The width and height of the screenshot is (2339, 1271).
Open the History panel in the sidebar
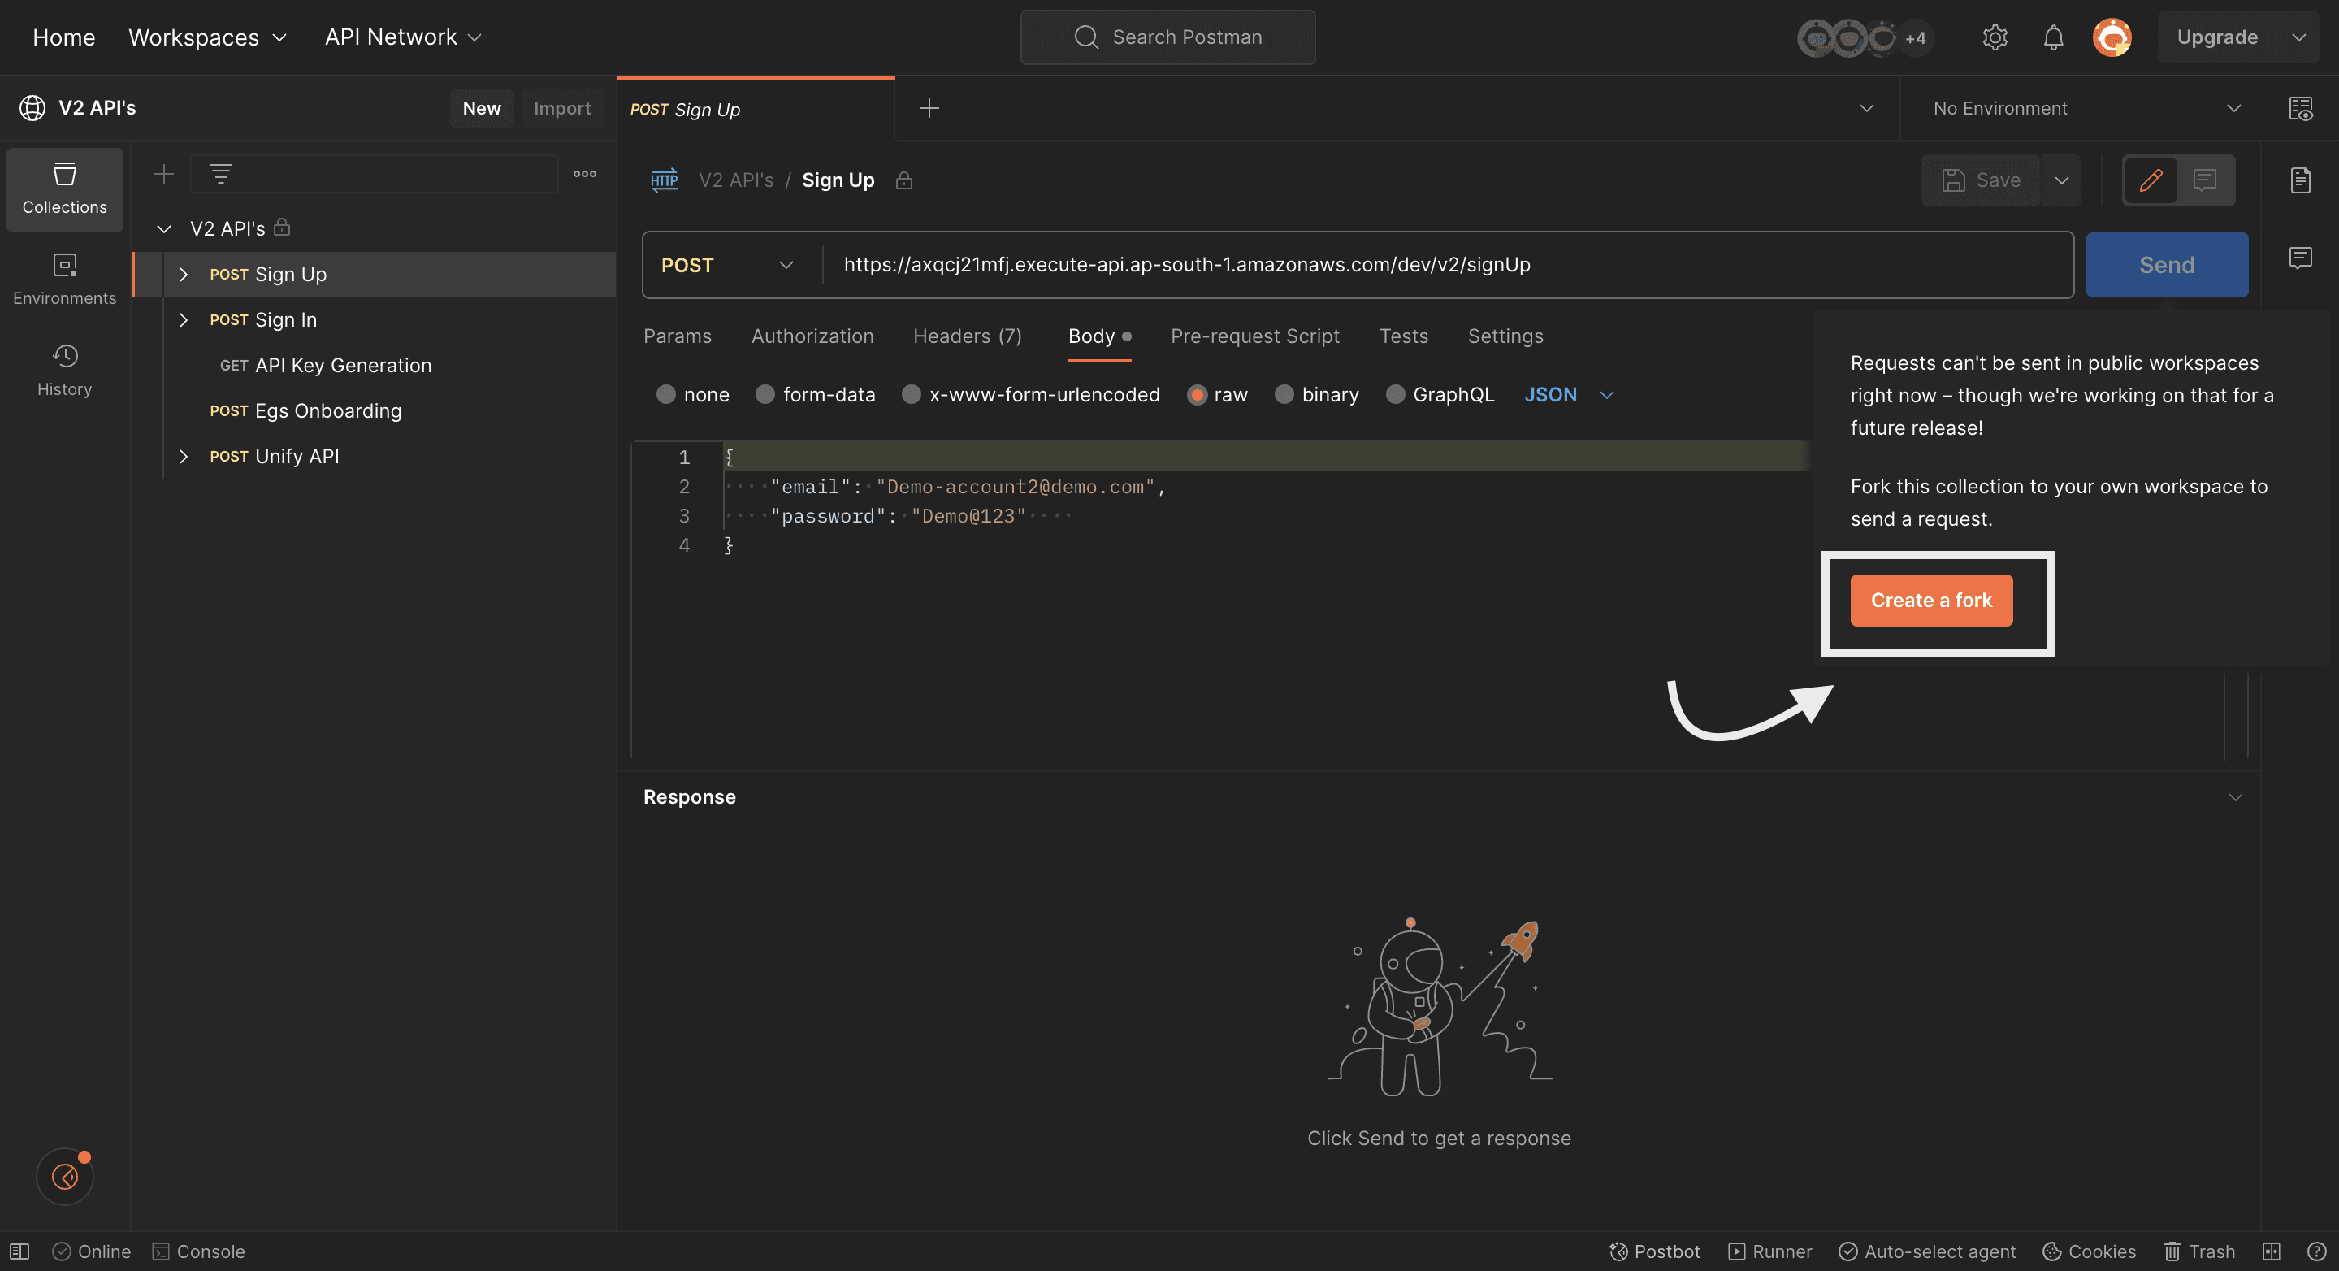tap(63, 369)
